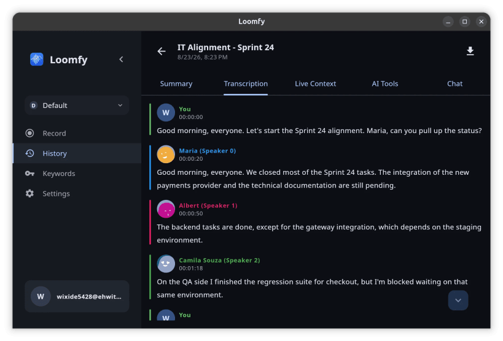Click the title IT Alignment - Sprint 24

coord(225,47)
